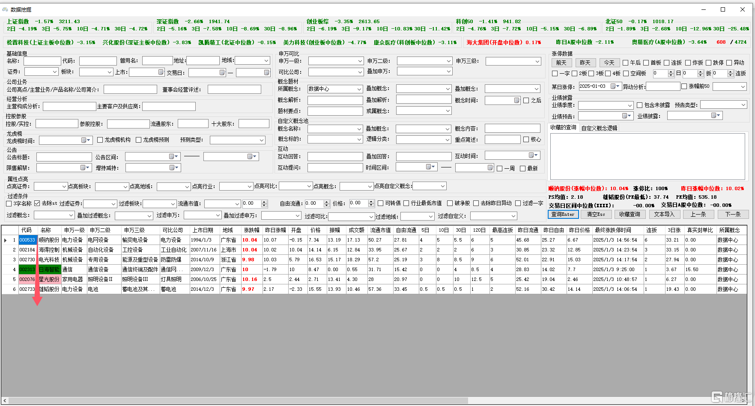Check the 炸扳 option

(688, 63)
